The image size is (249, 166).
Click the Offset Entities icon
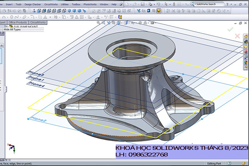(71, 17)
